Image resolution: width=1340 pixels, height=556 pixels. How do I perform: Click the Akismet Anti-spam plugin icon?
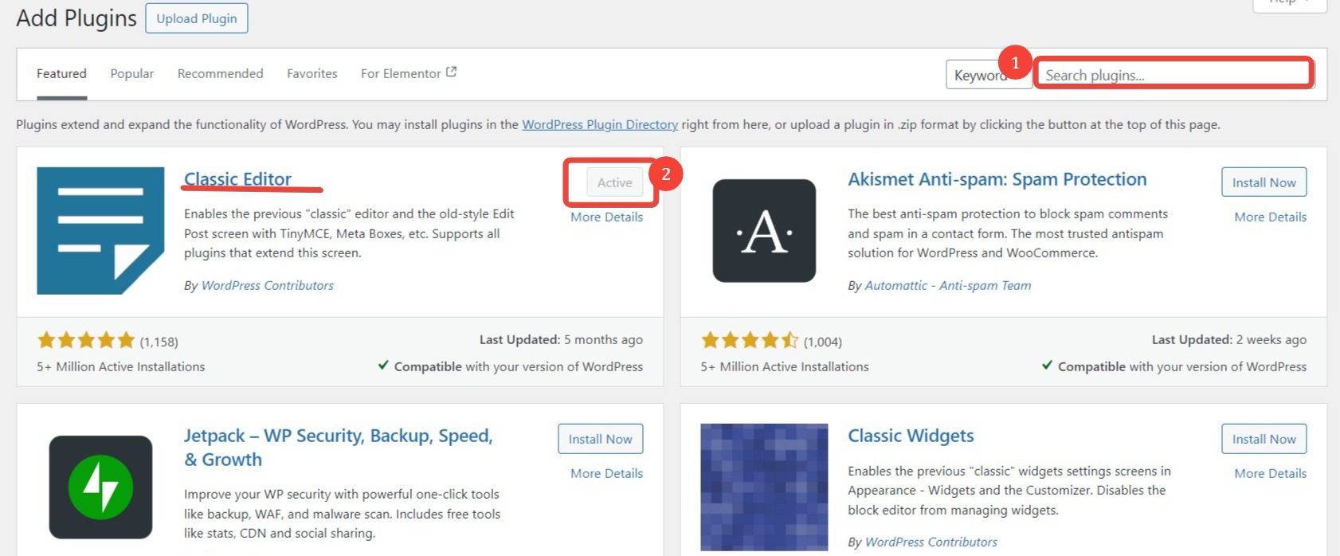764,231
